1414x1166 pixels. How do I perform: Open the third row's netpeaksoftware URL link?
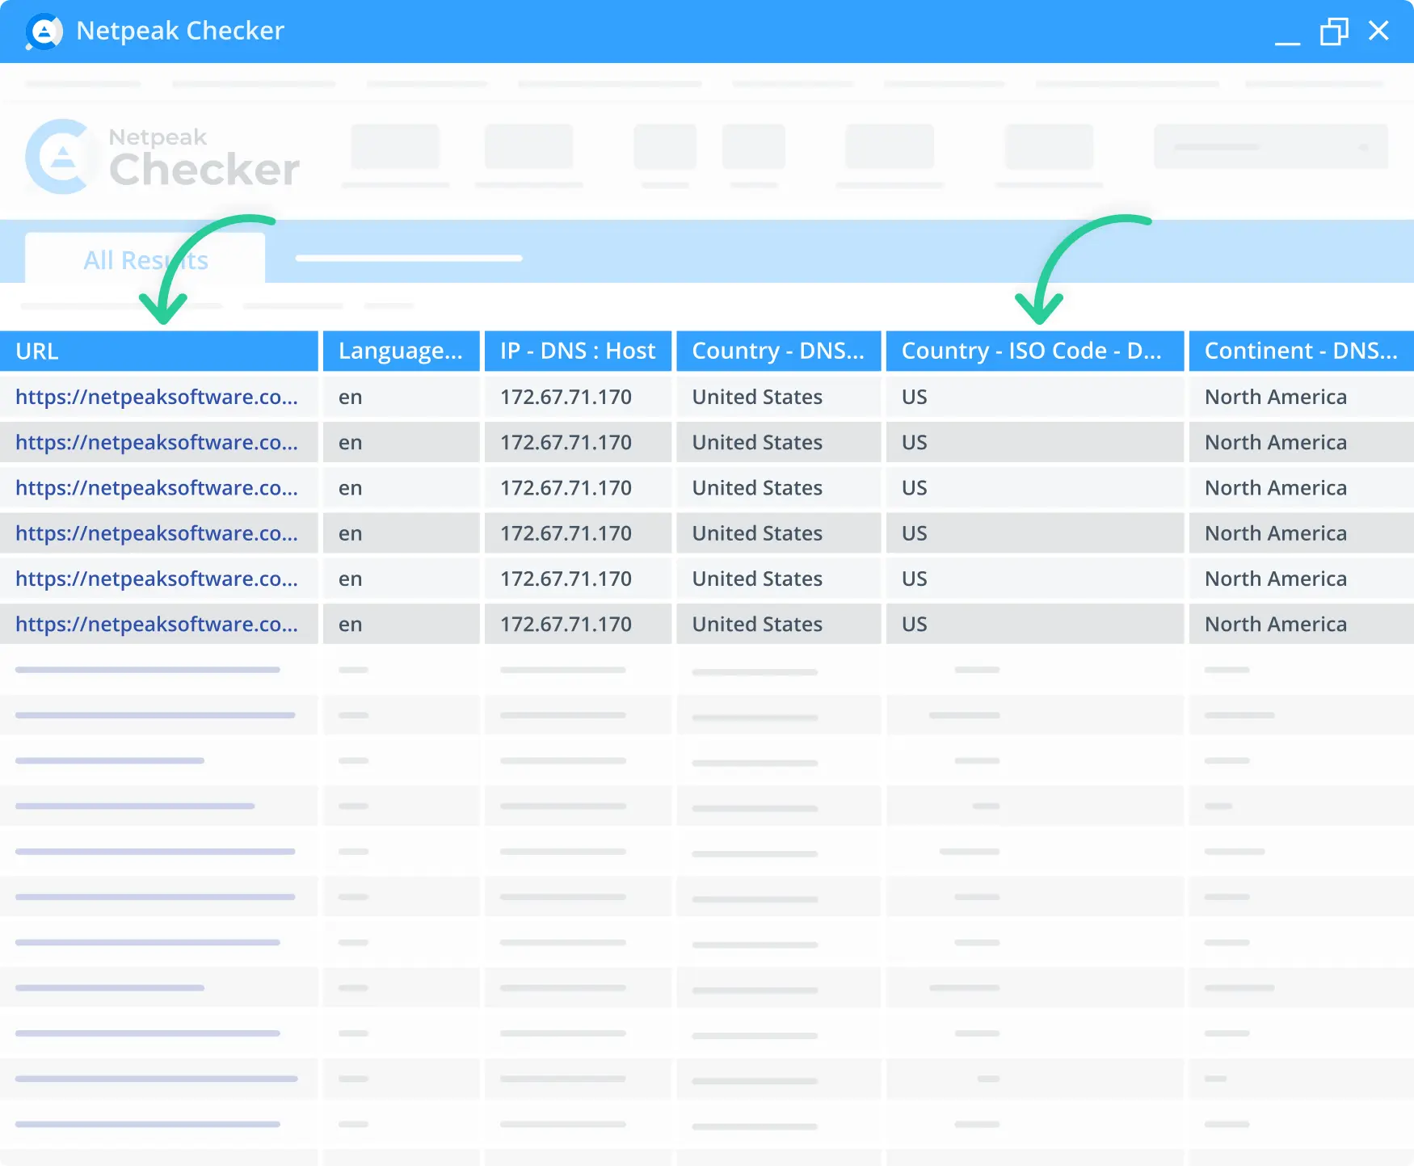coord(157,487)
